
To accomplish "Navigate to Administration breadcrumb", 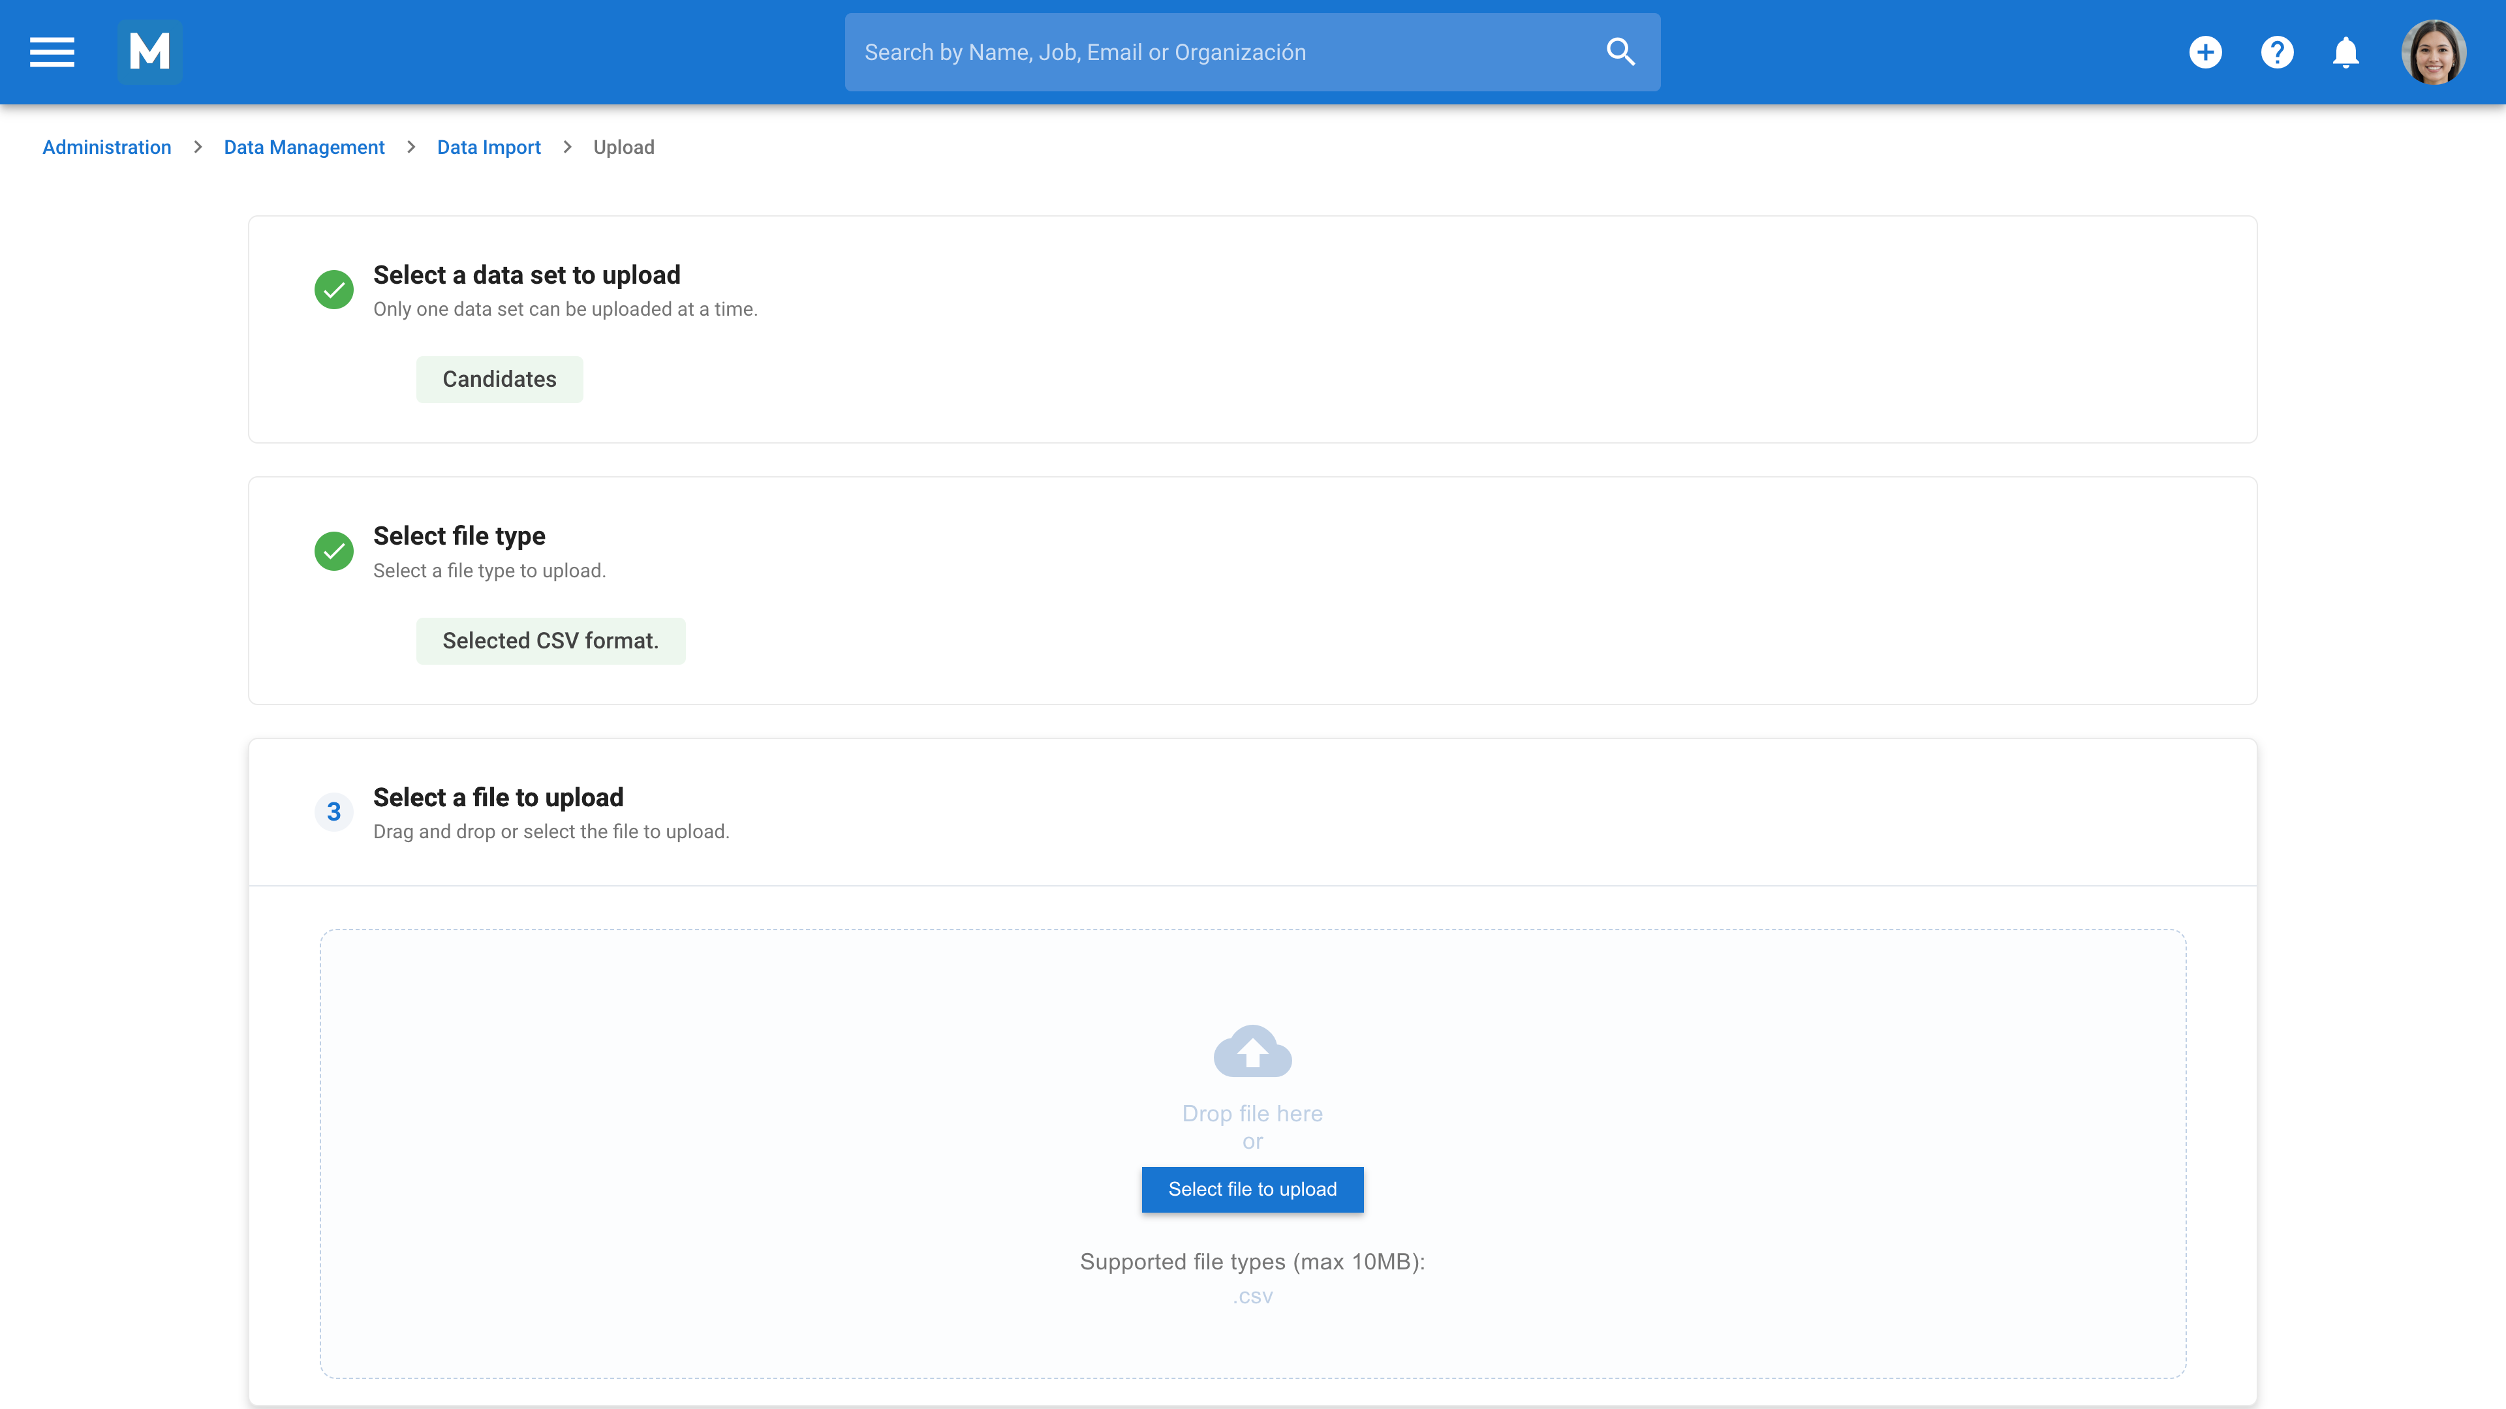I will (x=106, y=147).
